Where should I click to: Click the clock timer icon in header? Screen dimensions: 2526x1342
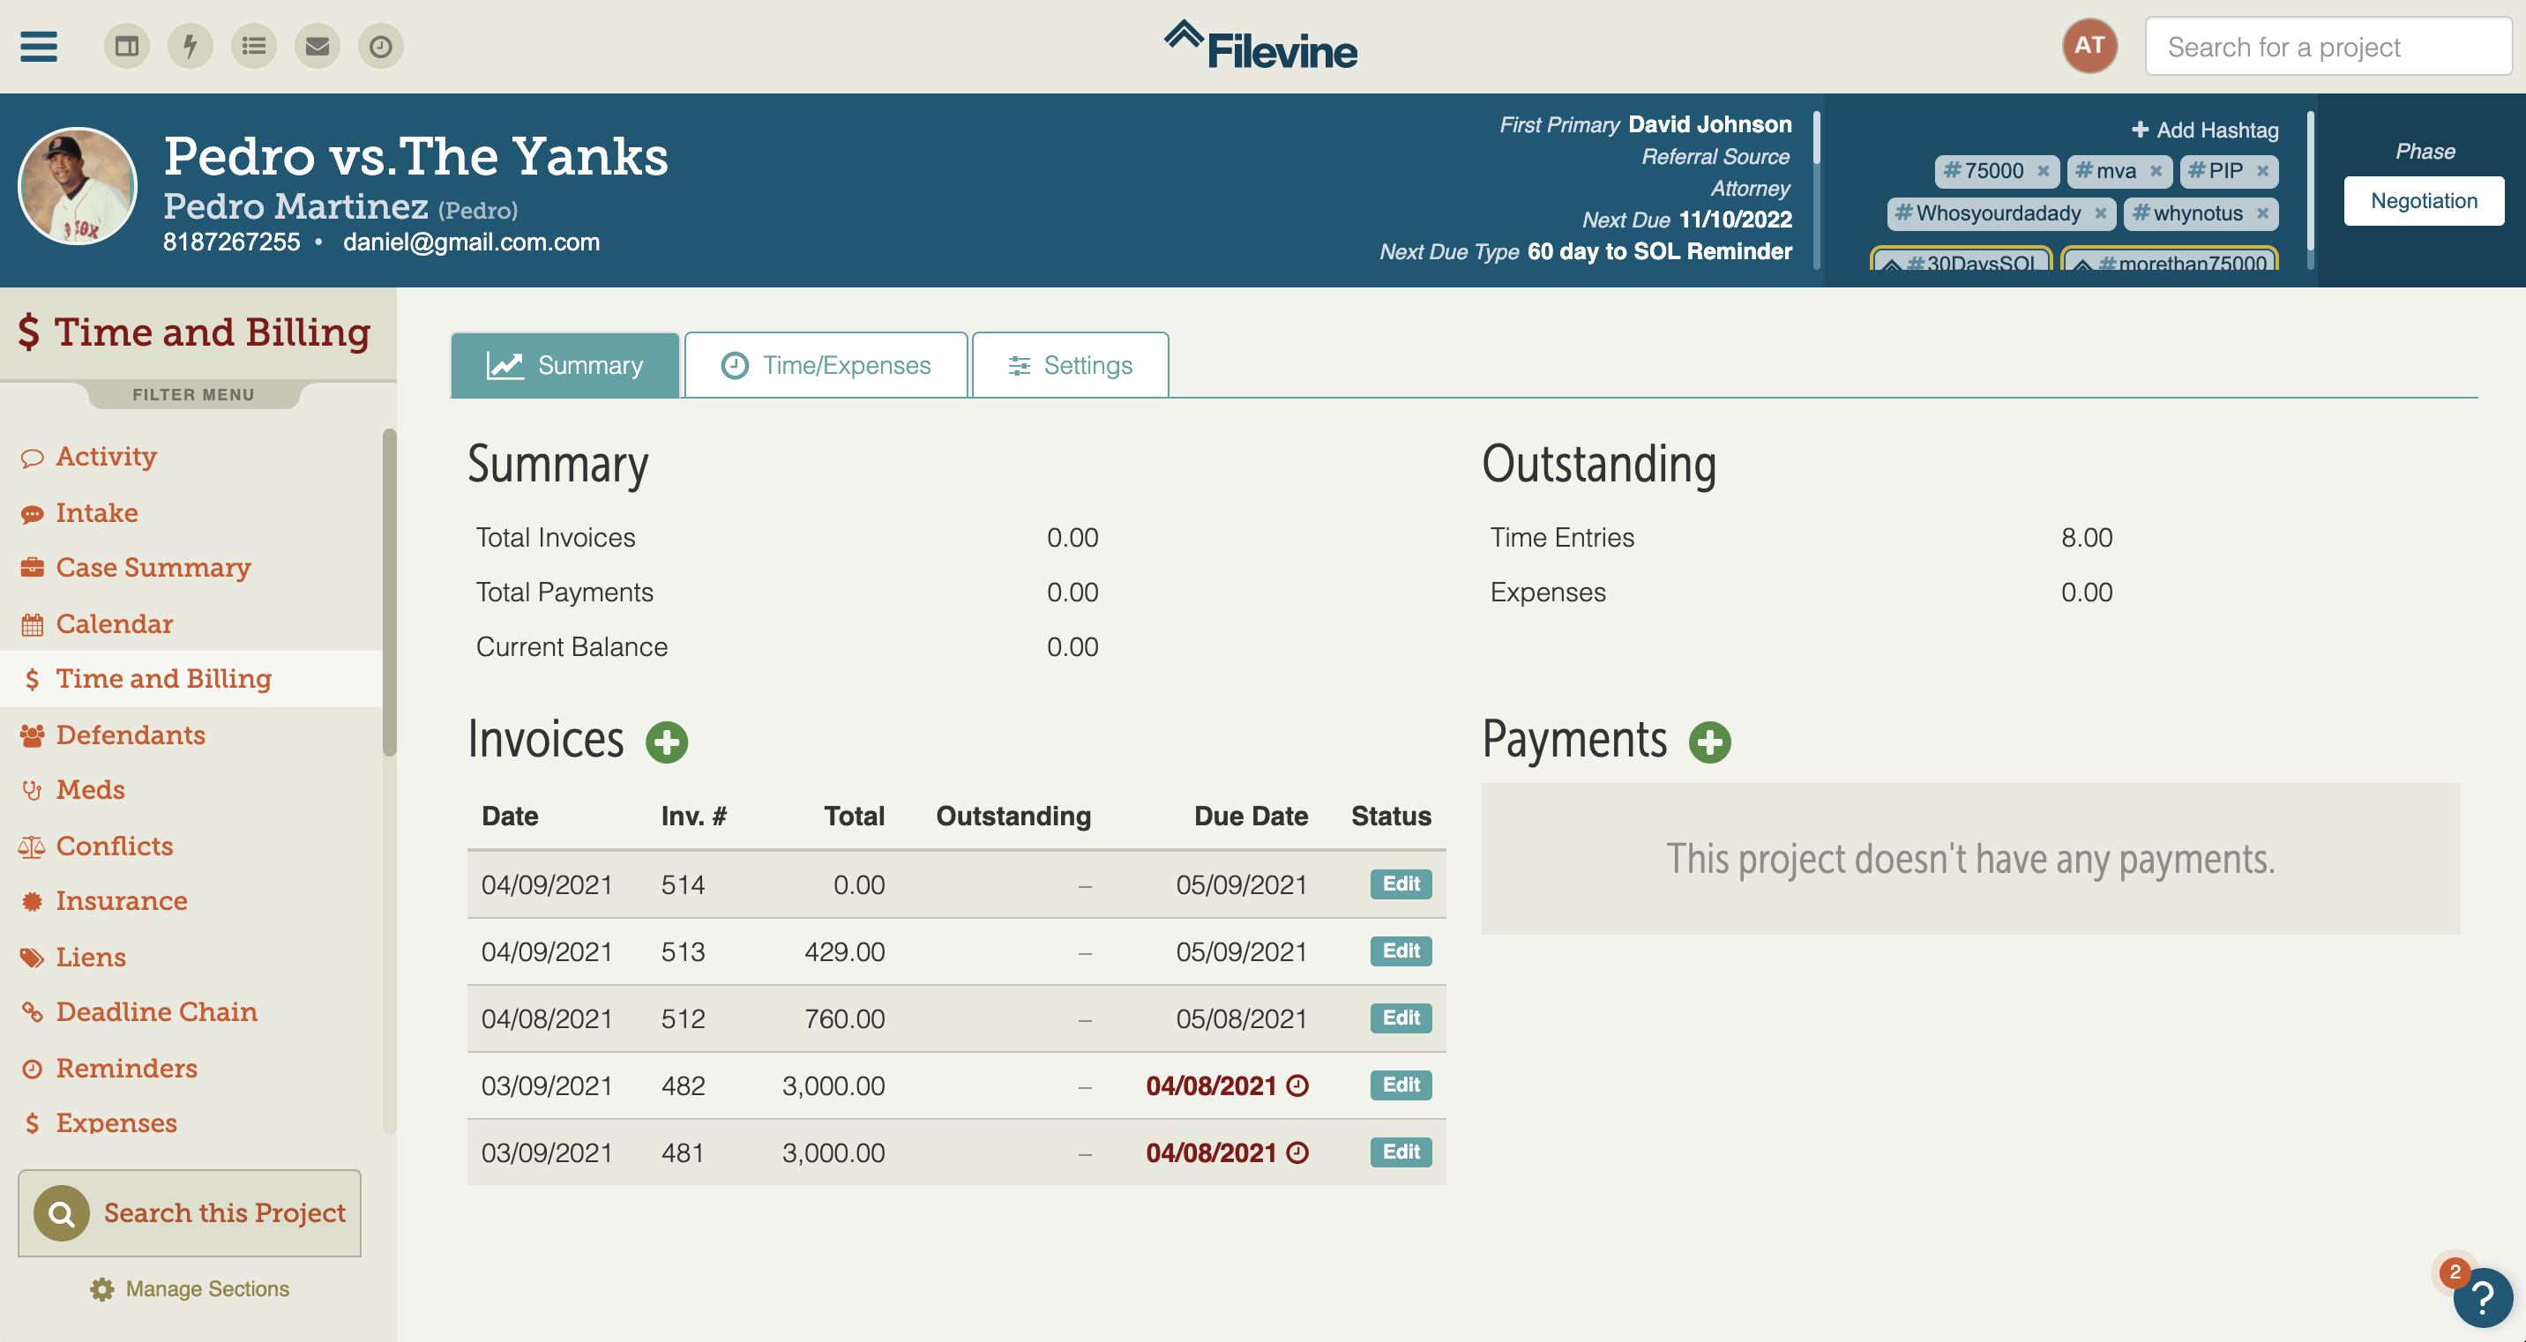(380, 46)
